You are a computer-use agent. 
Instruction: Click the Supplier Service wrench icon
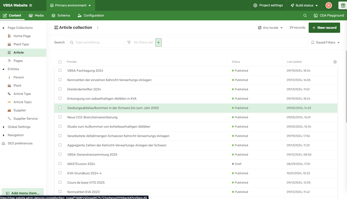coord(9,119)
